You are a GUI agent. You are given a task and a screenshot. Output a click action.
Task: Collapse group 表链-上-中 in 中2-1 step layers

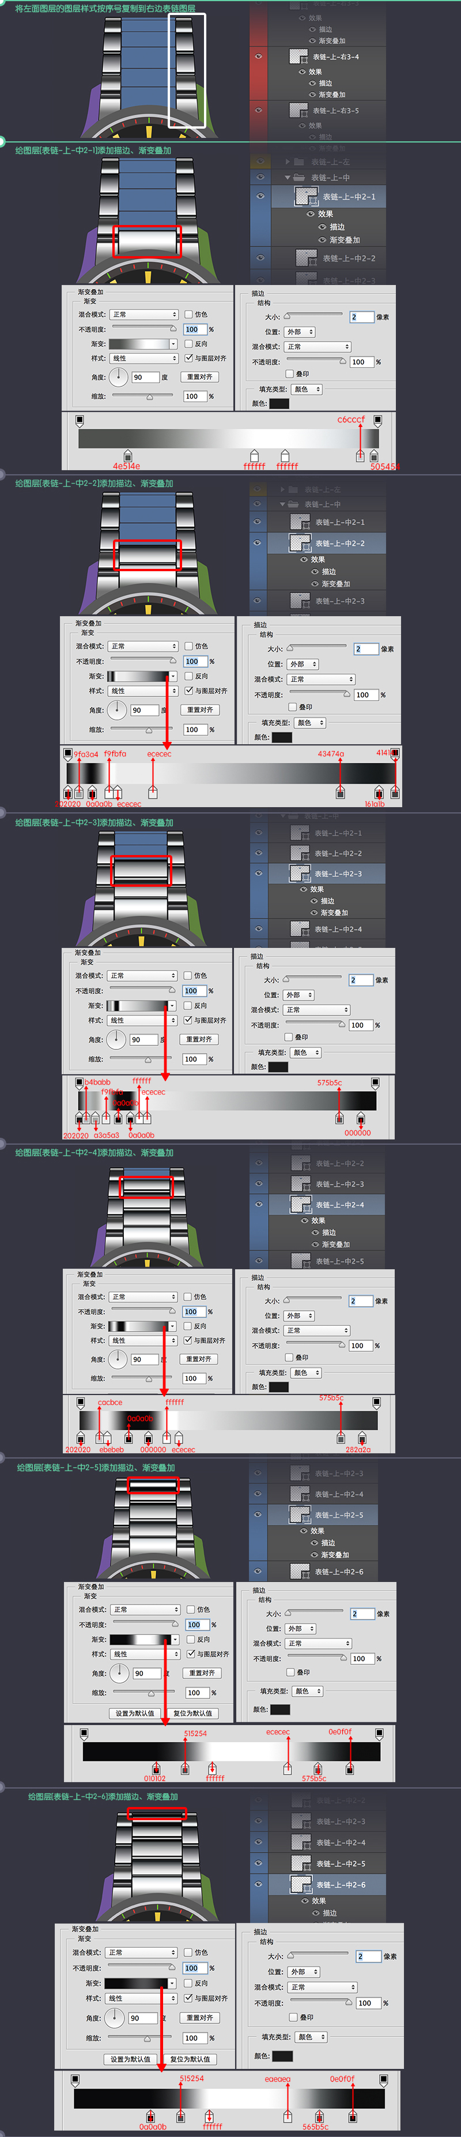(288, 178)
